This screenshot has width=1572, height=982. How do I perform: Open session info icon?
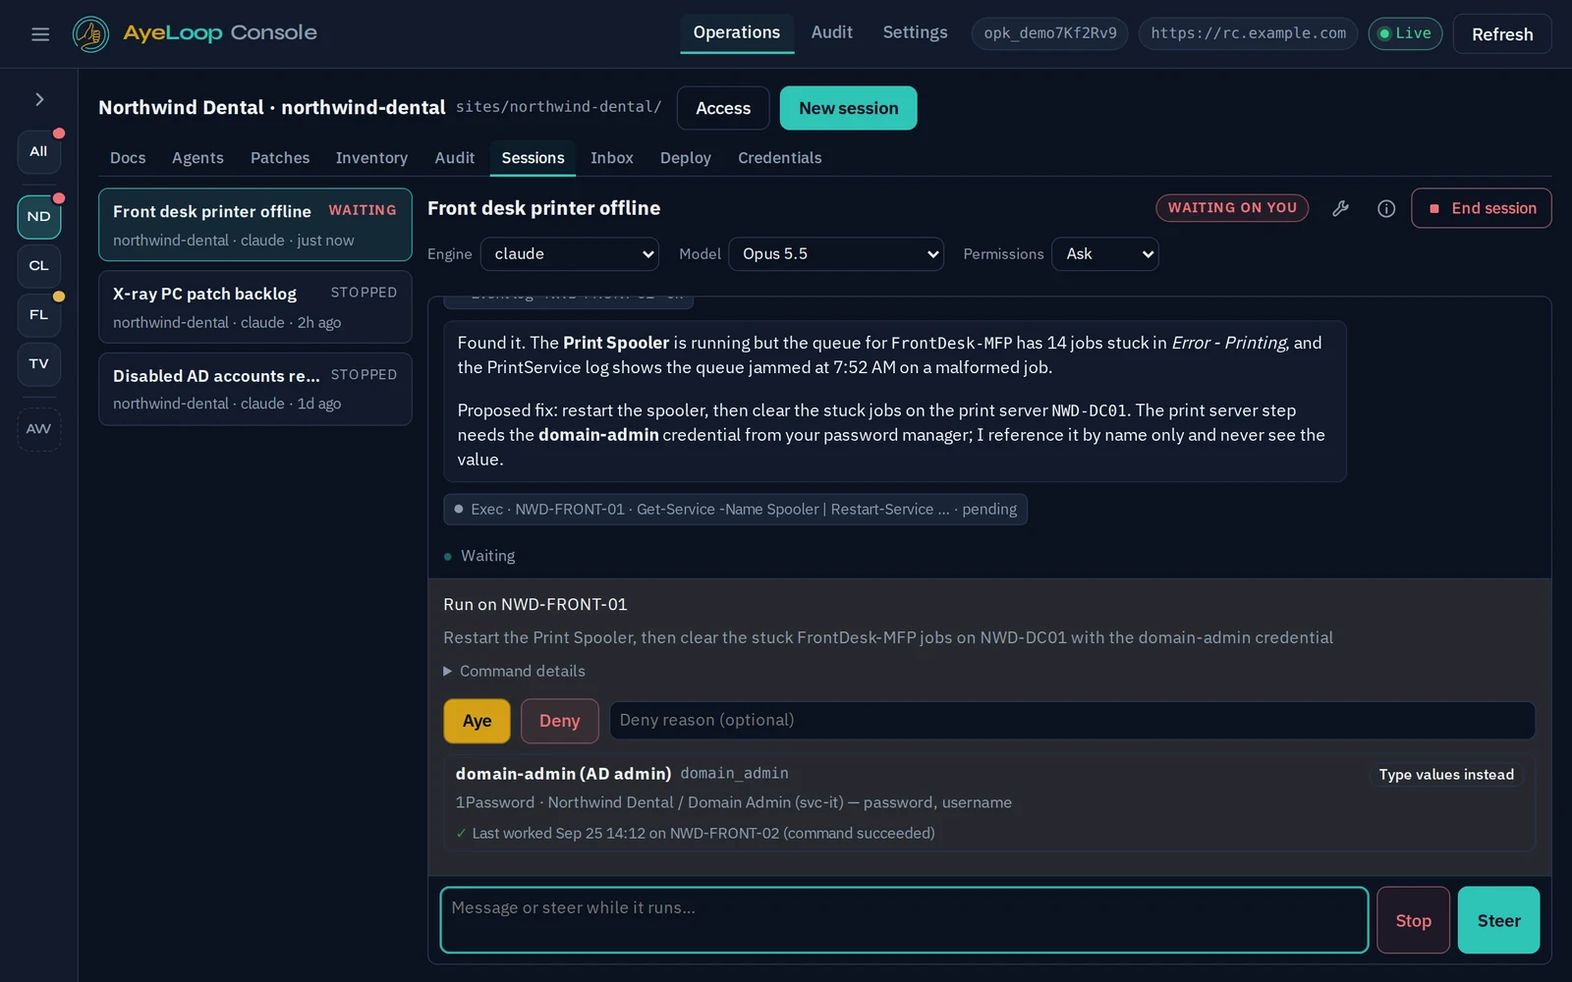tap(1386, 208)
